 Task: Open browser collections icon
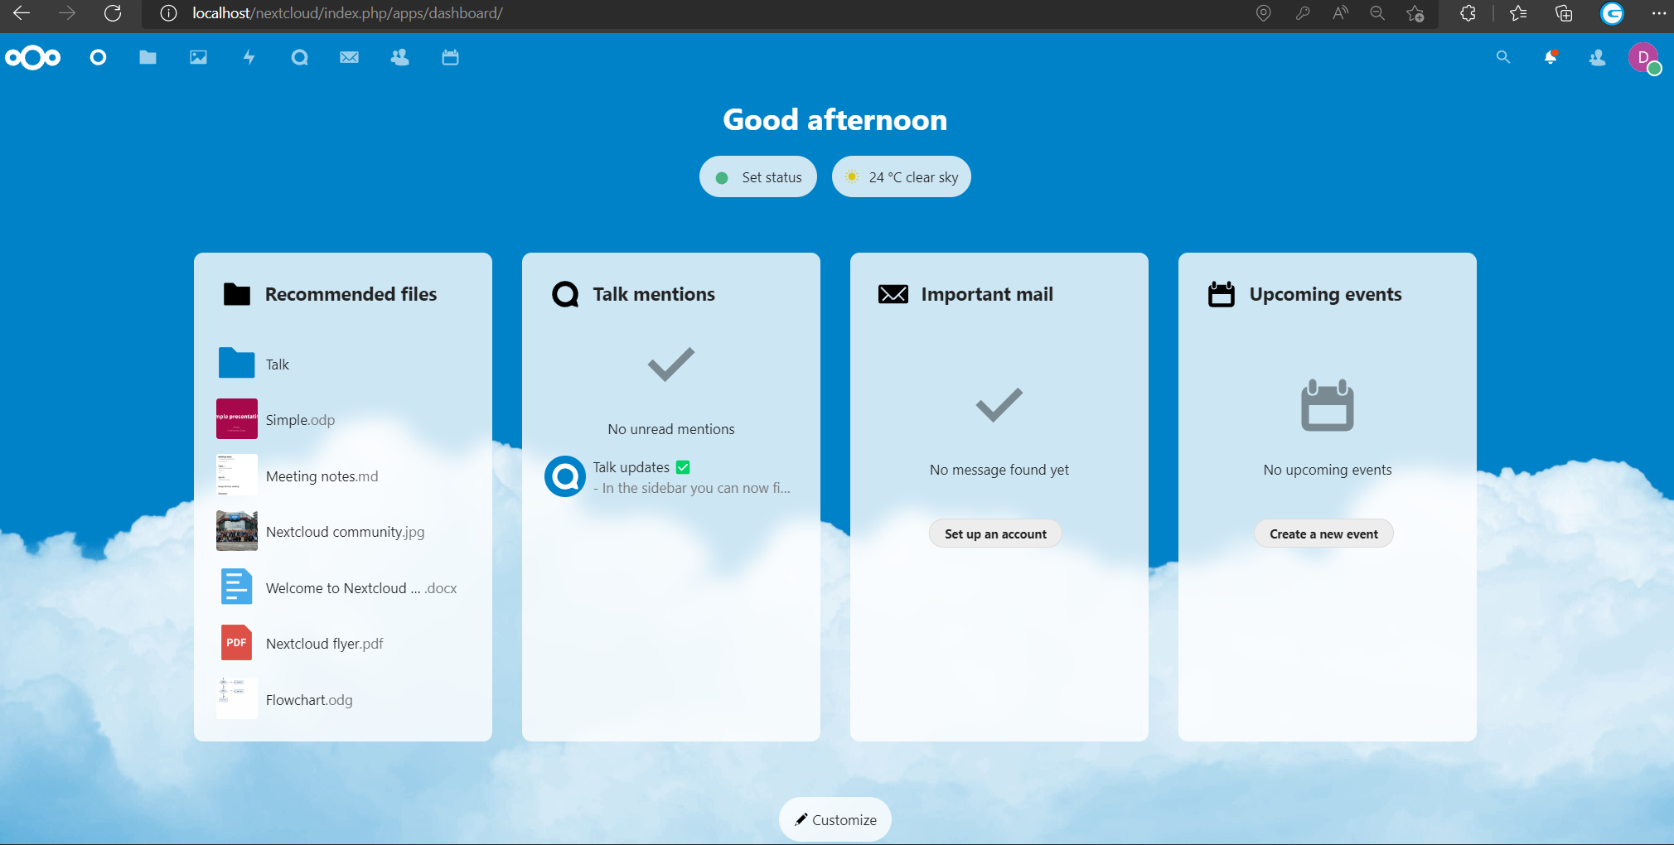pyautogui.click(x=1564, y=13)
